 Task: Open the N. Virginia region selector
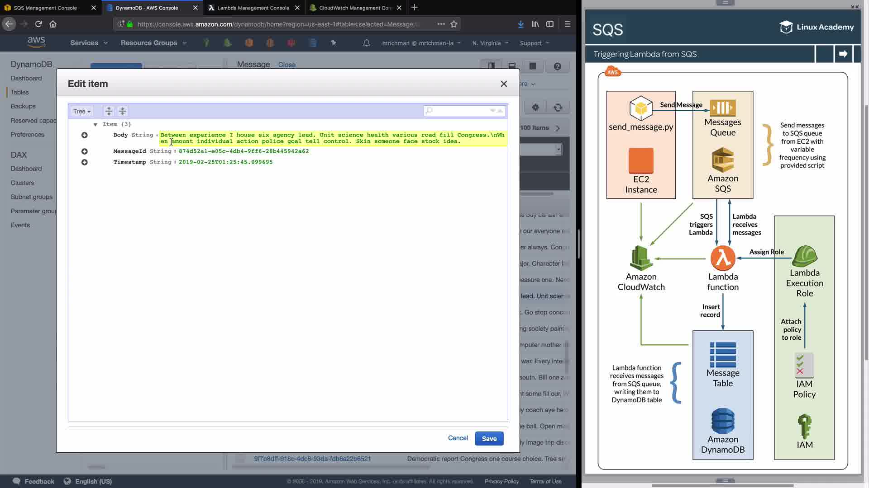tap(490, 43)
